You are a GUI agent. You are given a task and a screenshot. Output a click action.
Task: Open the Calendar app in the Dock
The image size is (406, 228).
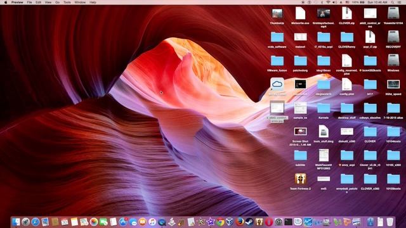pyautogui.click(x=65, y=222)
